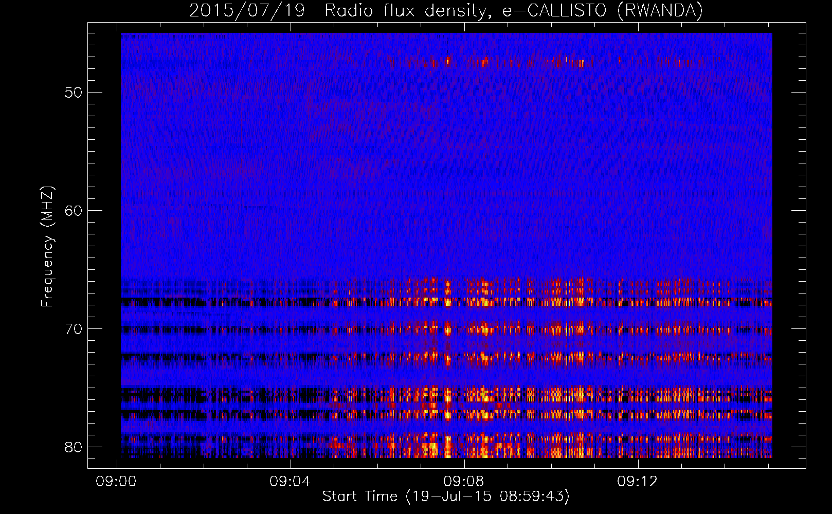832x514 pixels.
Task: Click the bright emission at the 80 MHz band bottom
Action: [447, 448]
